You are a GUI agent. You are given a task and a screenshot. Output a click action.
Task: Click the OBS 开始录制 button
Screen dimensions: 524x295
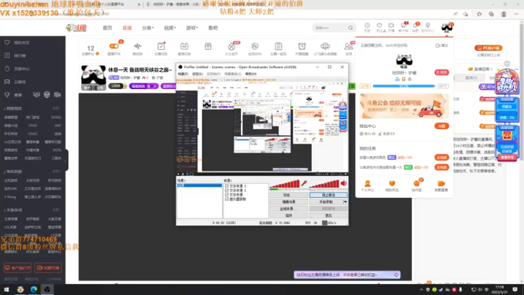point(326,202)
